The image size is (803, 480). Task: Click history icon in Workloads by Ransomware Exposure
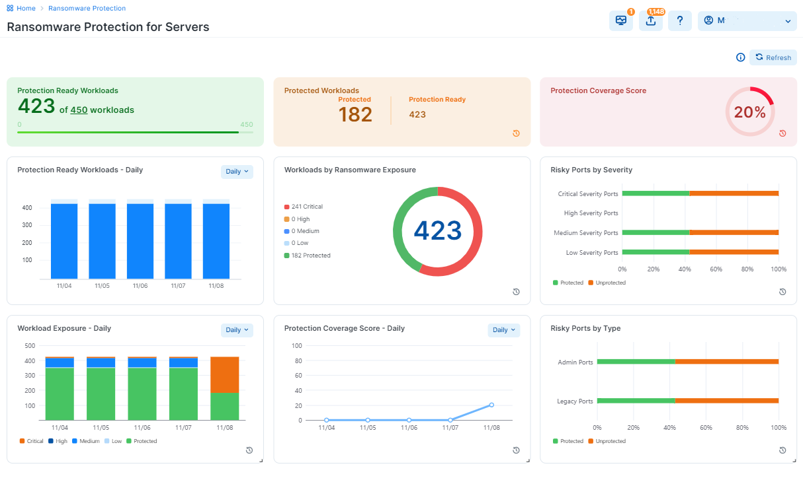[x=516, y=292]
